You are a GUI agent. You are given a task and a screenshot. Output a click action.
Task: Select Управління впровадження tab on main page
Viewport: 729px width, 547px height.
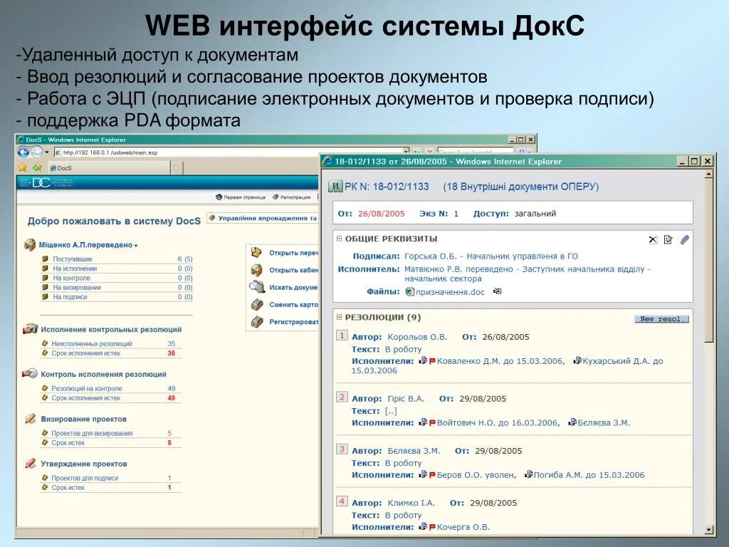(263, 218)
